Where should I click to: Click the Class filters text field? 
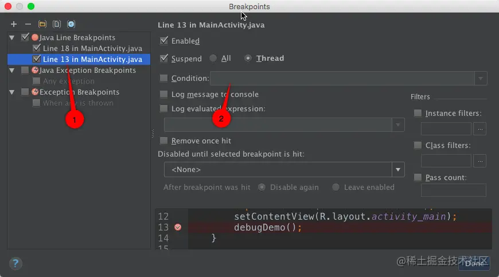click(x=446, y=161)
